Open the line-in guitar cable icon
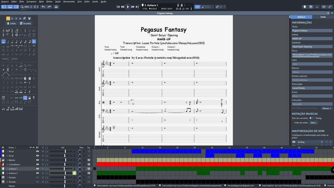The height and width of the screenshot is (188, 334). [330, 7]
